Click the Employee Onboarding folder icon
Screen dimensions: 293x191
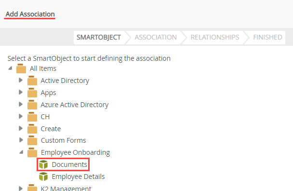point(32,152)
